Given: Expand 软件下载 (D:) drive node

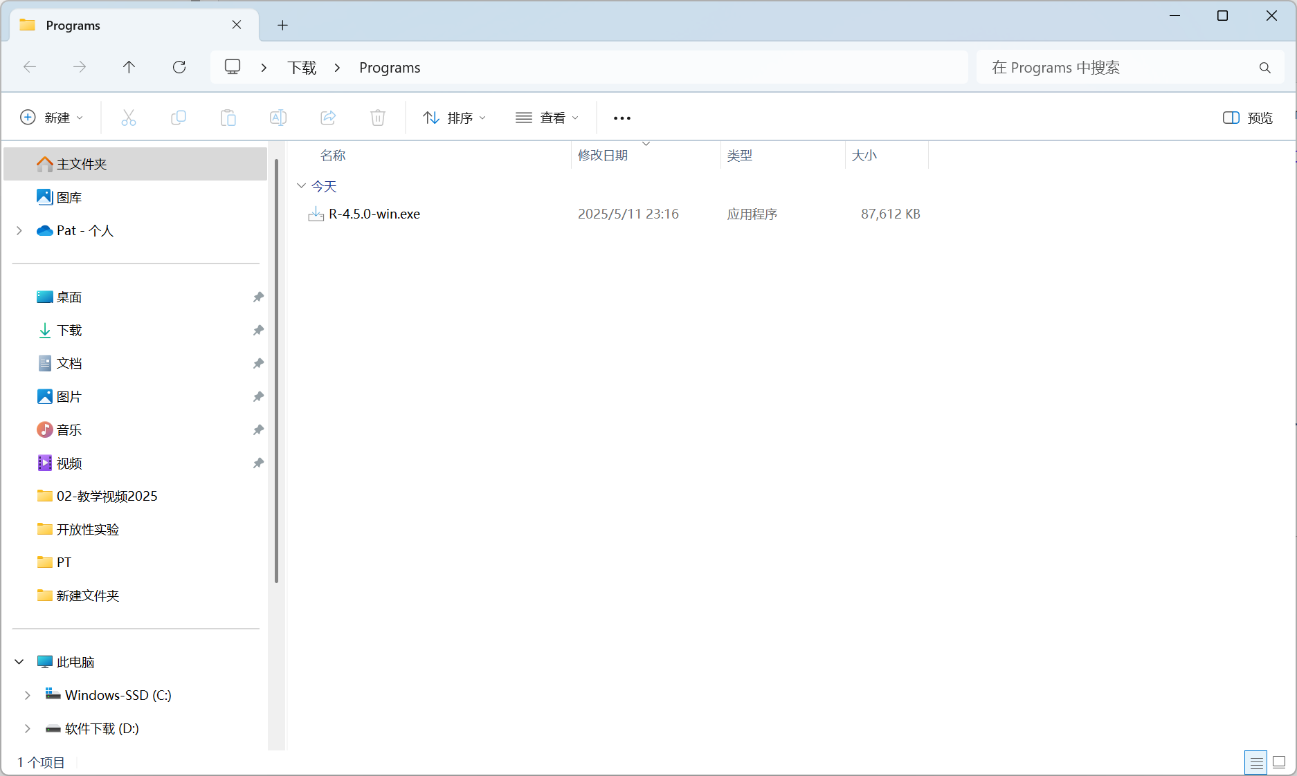Looking at the screenshot, I should pos(28,728).
